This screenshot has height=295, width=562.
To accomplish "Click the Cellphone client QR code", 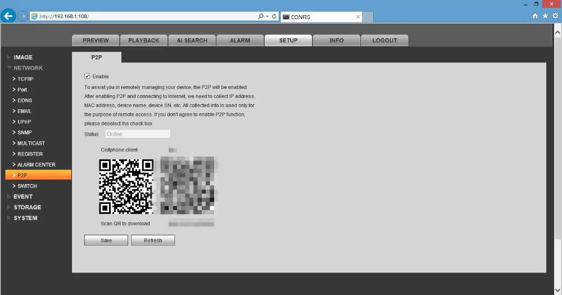I will (126, 186).
